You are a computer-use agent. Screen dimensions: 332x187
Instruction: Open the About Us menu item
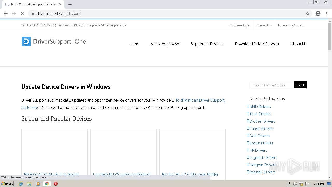[x=299, y=44]
